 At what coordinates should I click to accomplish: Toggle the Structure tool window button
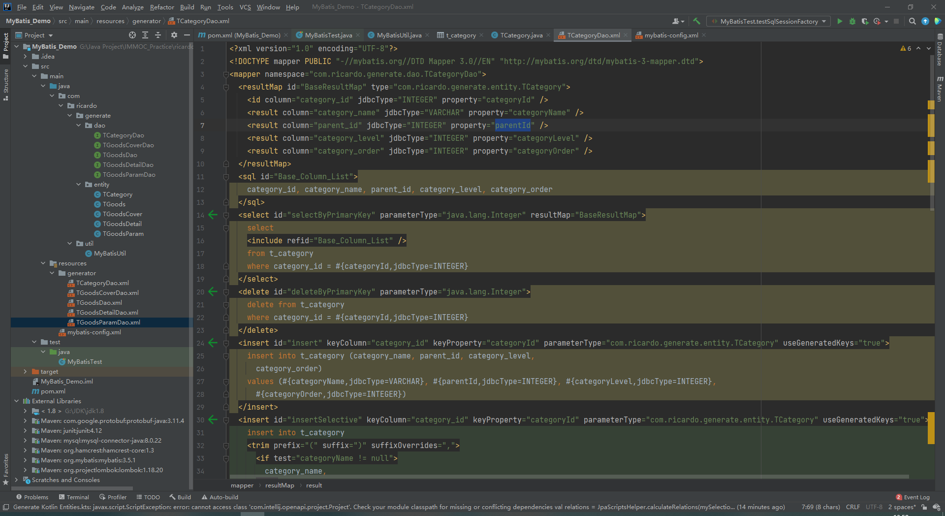tap(6, 84)
